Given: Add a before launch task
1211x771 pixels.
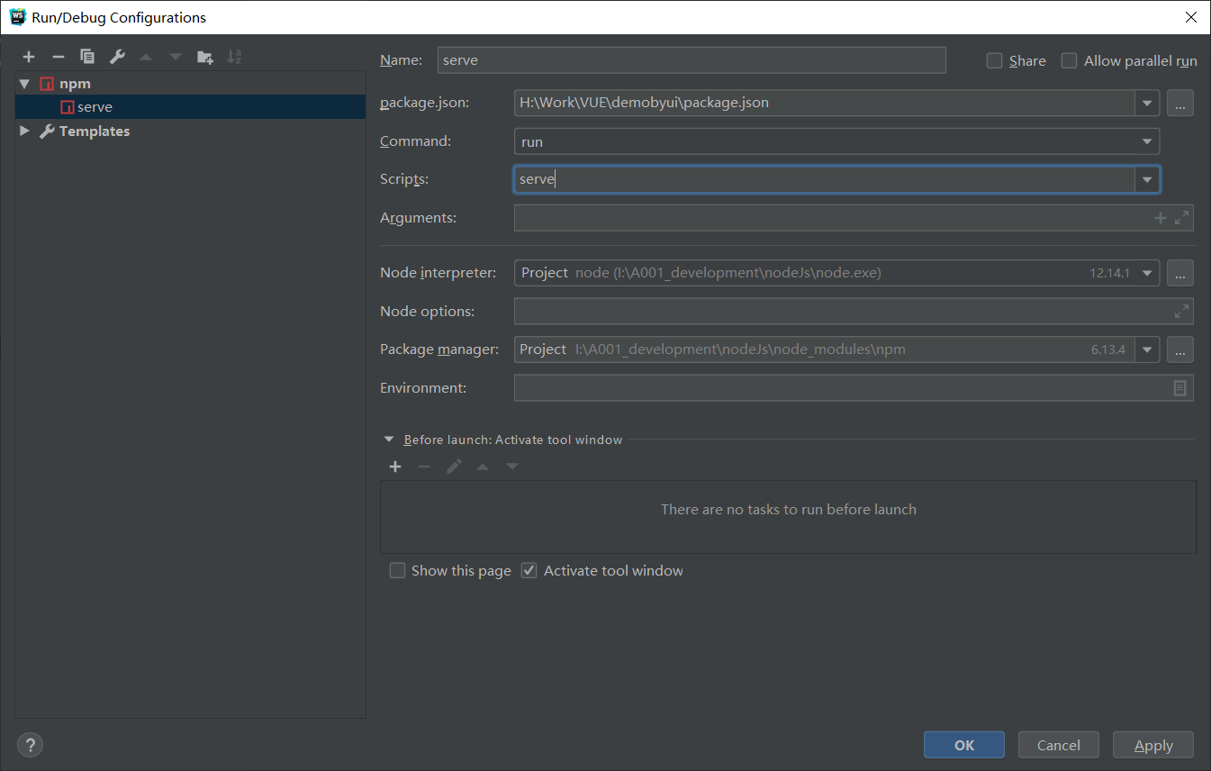Looking at the screenshot, I should point(394,467).
